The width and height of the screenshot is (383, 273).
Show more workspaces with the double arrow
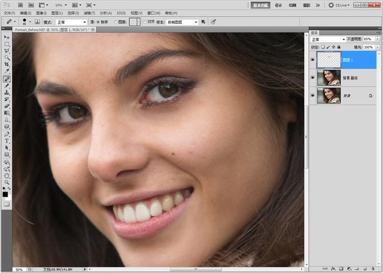(318, 5)
